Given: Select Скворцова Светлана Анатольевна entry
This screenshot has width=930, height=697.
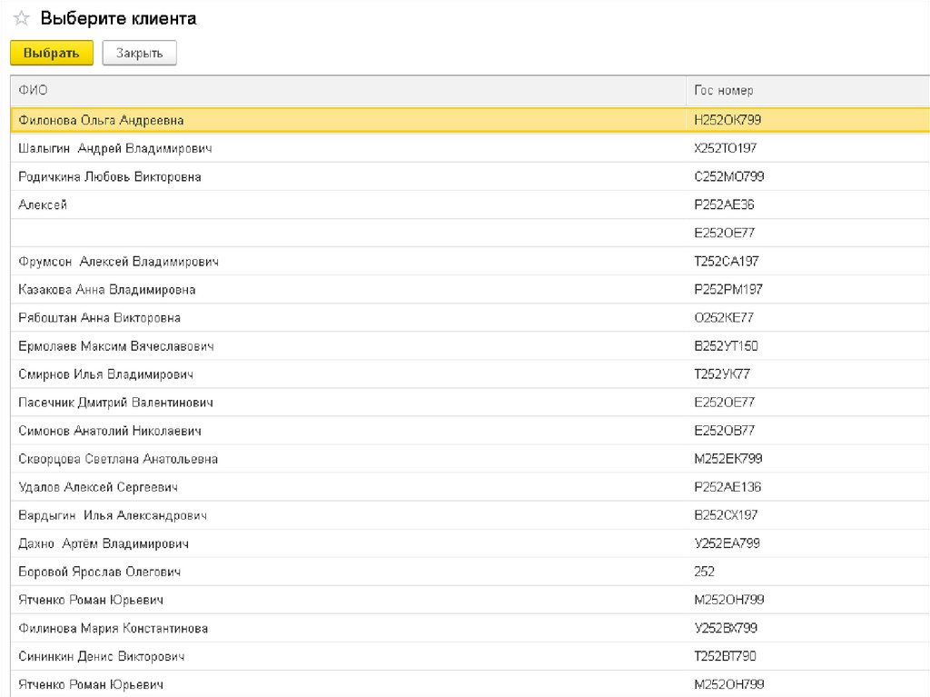Looking at the screenshot, I should 118,459.
